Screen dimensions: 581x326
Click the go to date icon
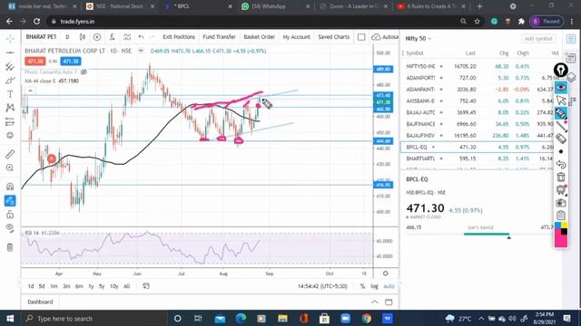click(146, 286)
